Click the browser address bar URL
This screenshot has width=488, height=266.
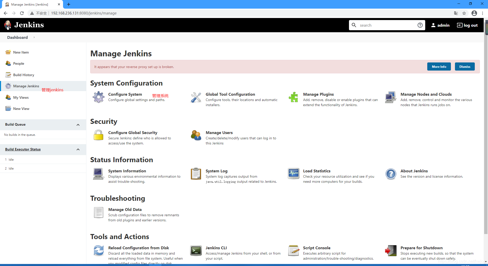click(x=84, y=13)
